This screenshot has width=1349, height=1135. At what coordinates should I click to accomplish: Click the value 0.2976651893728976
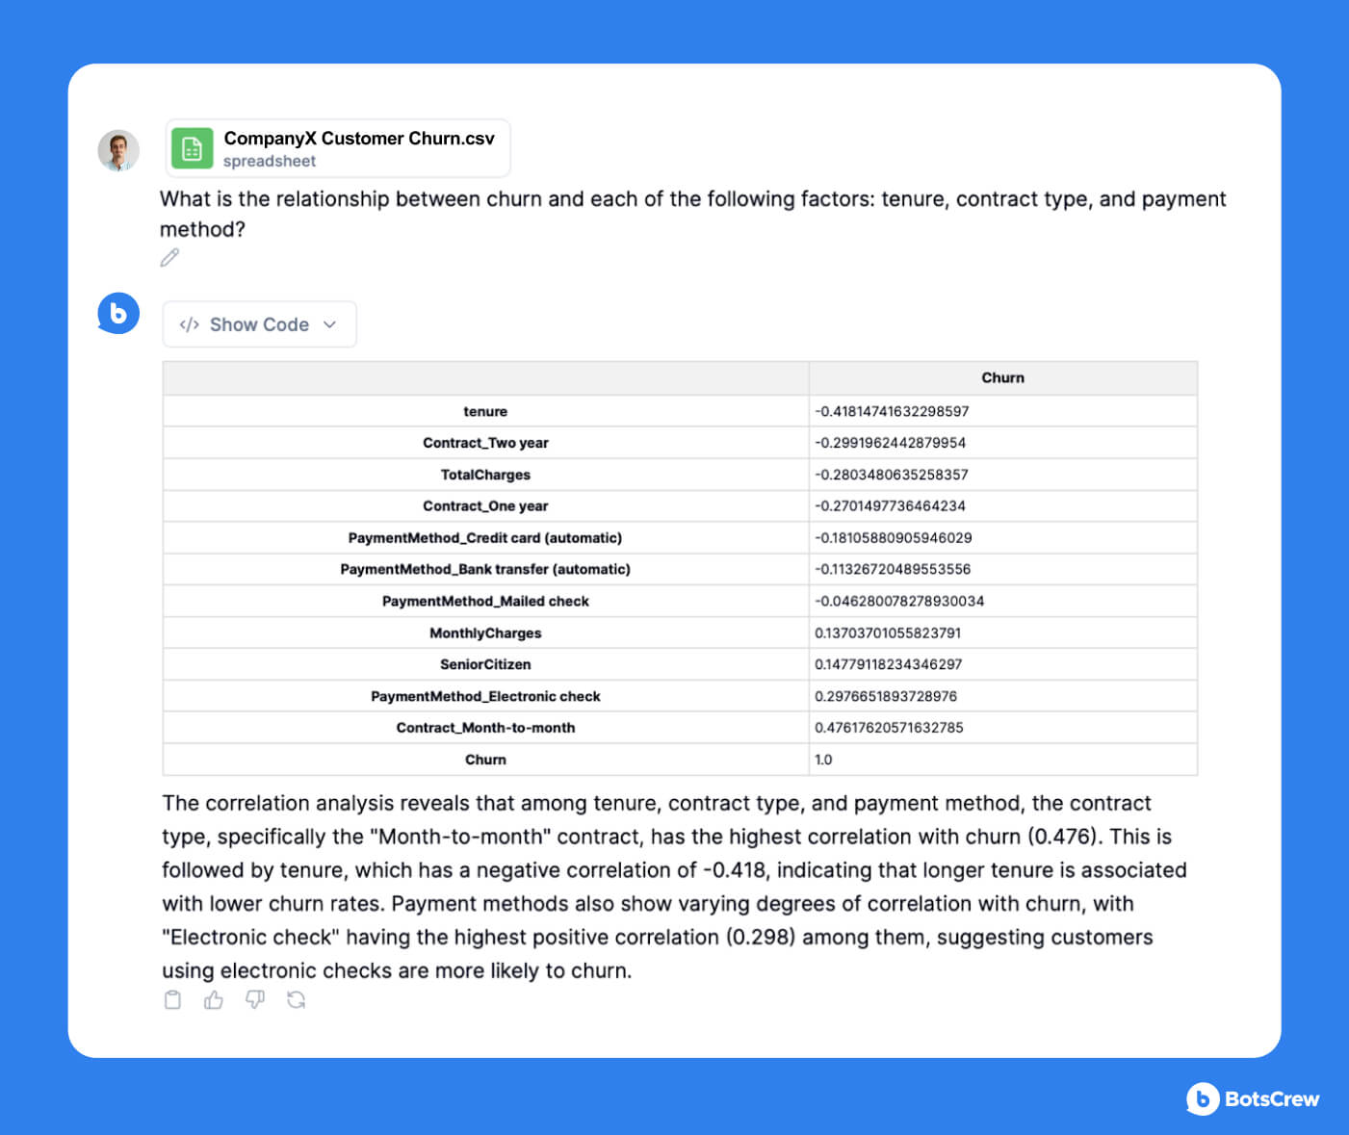(886, 696)
